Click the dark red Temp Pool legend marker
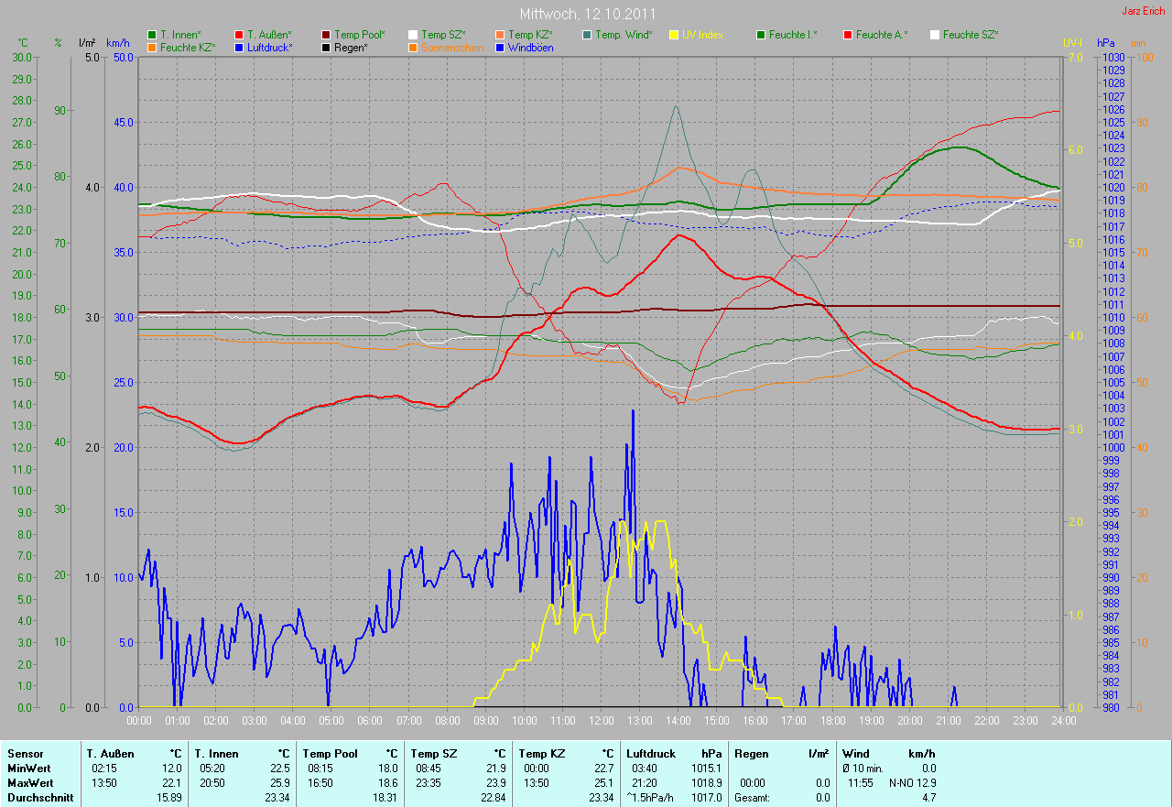The width and height of the screenshot is (1172, 807). point(326,35)
